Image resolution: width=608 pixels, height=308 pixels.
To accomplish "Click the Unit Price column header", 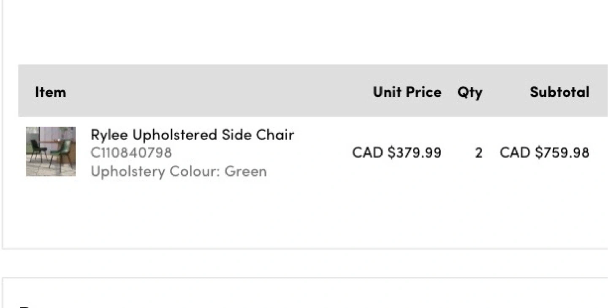I will (407, 92).
